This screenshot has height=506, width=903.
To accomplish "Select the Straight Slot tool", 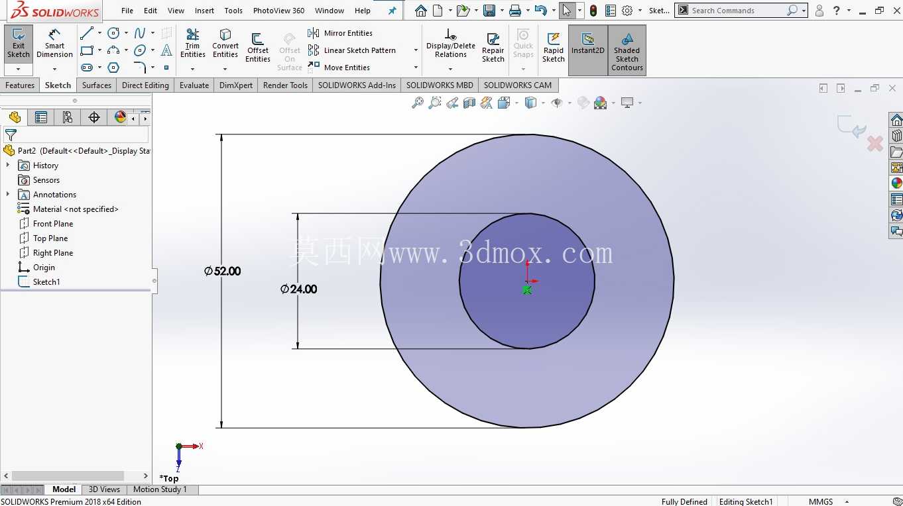I will point(87,68).
